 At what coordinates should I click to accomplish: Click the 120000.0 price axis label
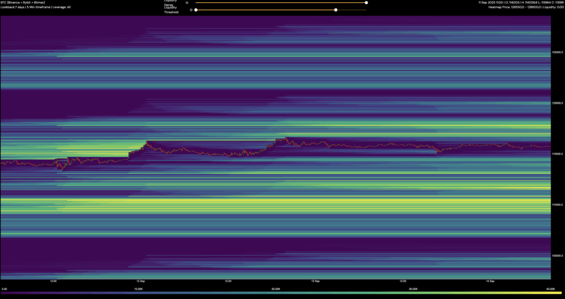pos(557,103)
